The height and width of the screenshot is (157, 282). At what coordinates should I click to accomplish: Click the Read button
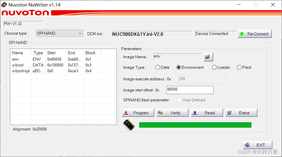coord(207,113)
